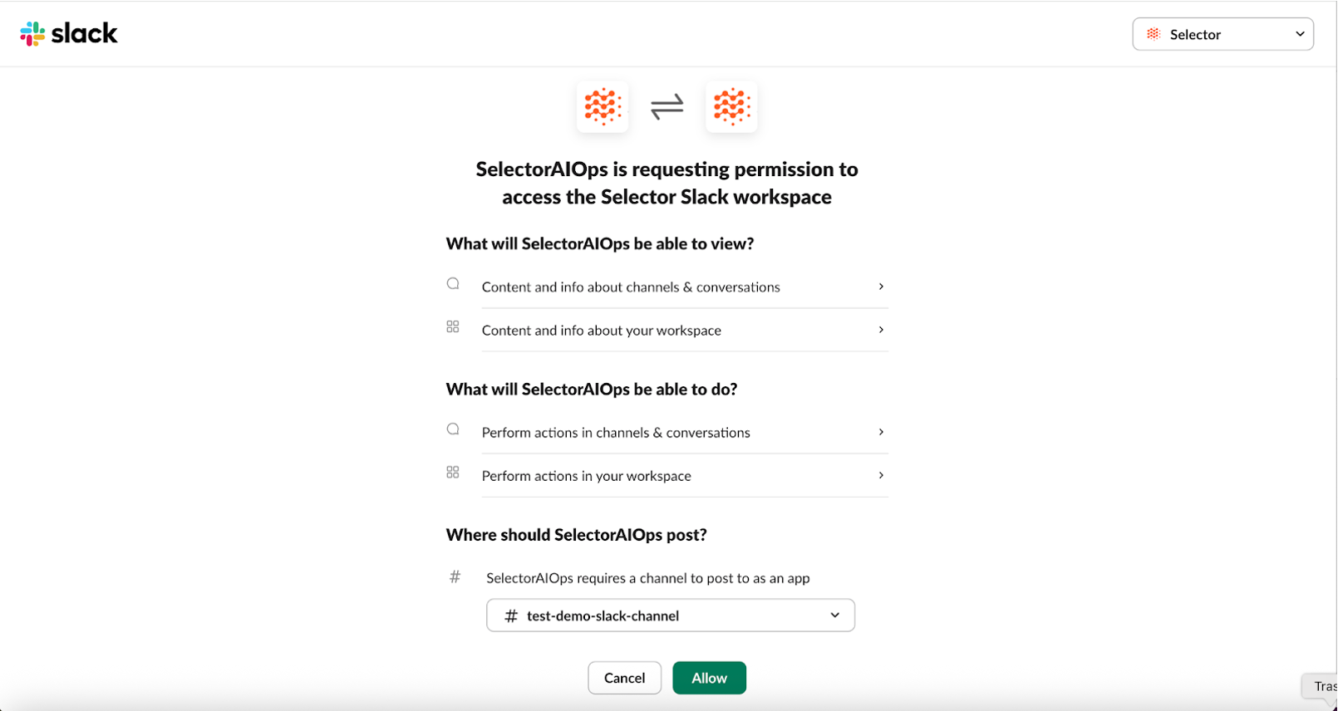
Task: Click the speech bubble icon beside channel actions permission
Action: [453, 429]
